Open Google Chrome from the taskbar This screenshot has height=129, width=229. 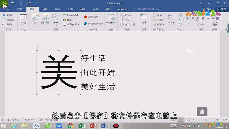[x=70, y=126]
